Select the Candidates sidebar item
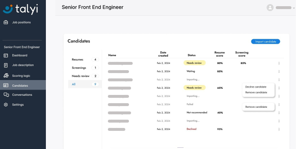The width and height of the screenshot is (296, 149). click(x=23, y=85)
